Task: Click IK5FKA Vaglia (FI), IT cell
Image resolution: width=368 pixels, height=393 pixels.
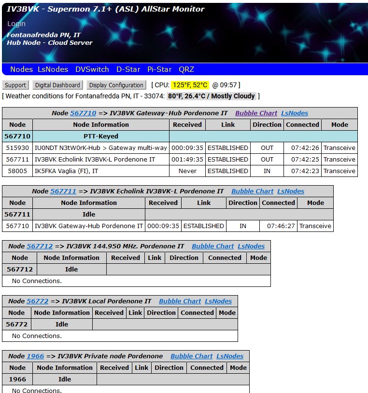Action: click(x=101, y=171)
